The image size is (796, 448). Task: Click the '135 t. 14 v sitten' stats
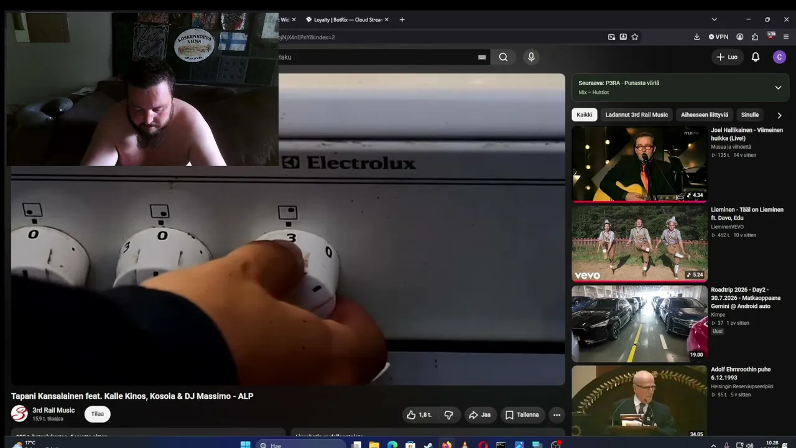click(733, 155)
